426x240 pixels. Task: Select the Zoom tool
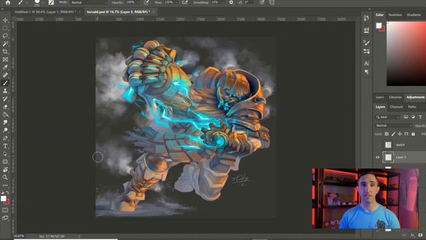[5, 177]
